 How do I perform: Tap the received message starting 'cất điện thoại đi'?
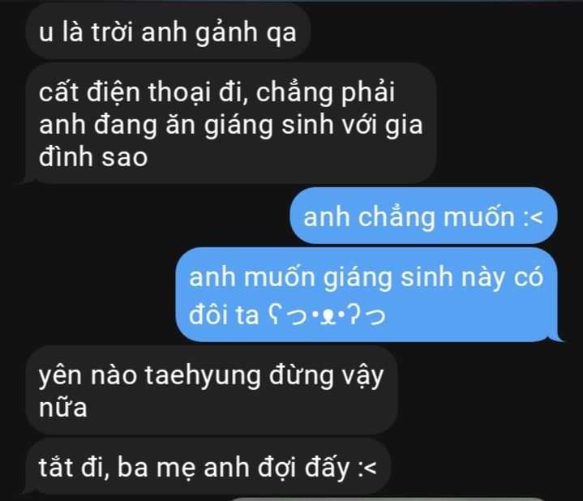[x=230, y=123]
